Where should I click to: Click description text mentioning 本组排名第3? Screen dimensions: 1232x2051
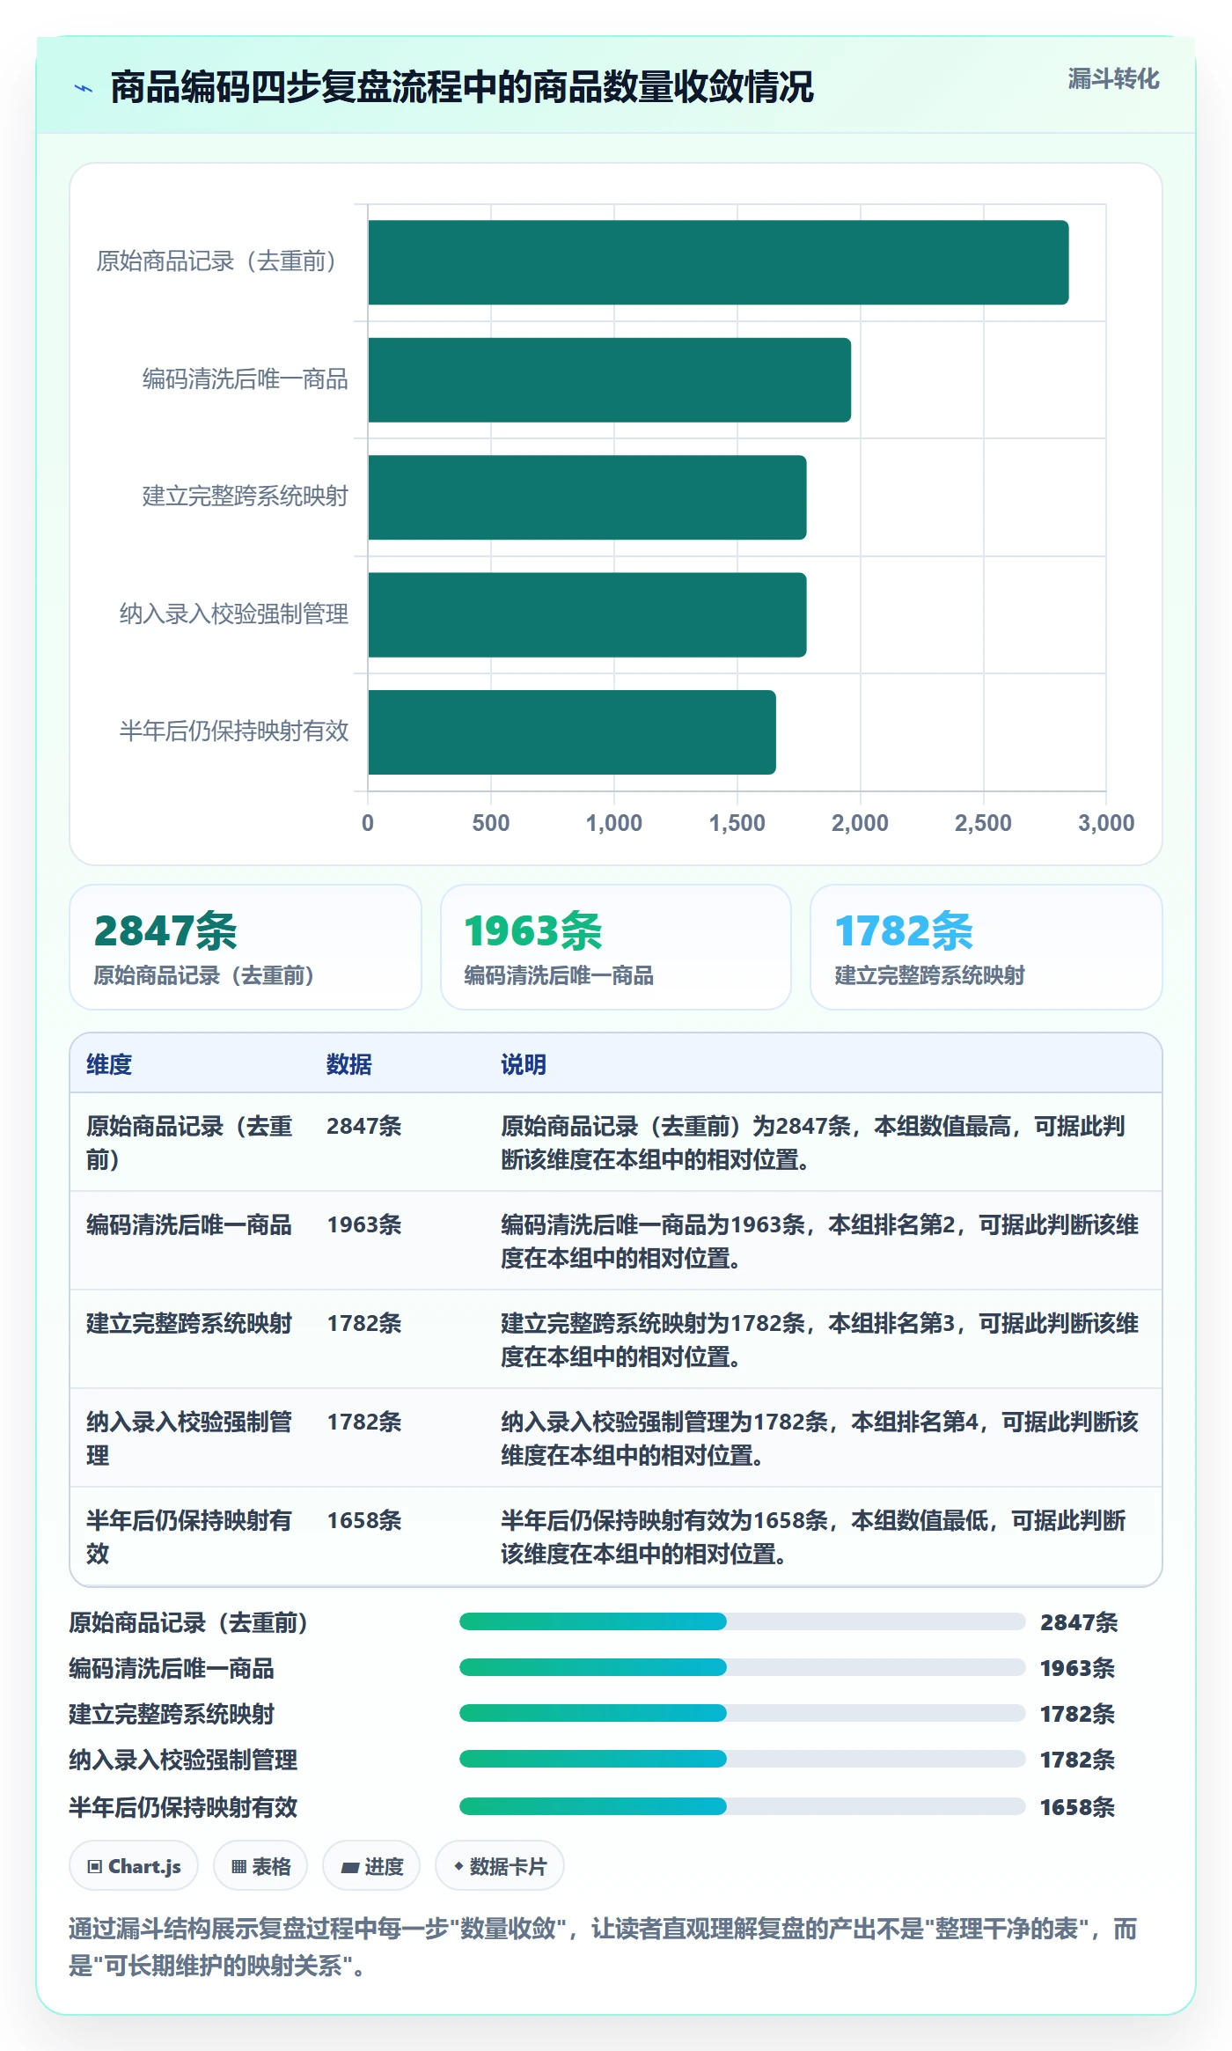[820, 1340]
